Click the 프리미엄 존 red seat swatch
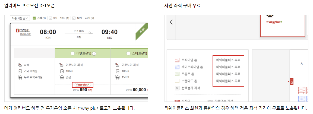The image size is (313, 114). click(x=177, y=60)
